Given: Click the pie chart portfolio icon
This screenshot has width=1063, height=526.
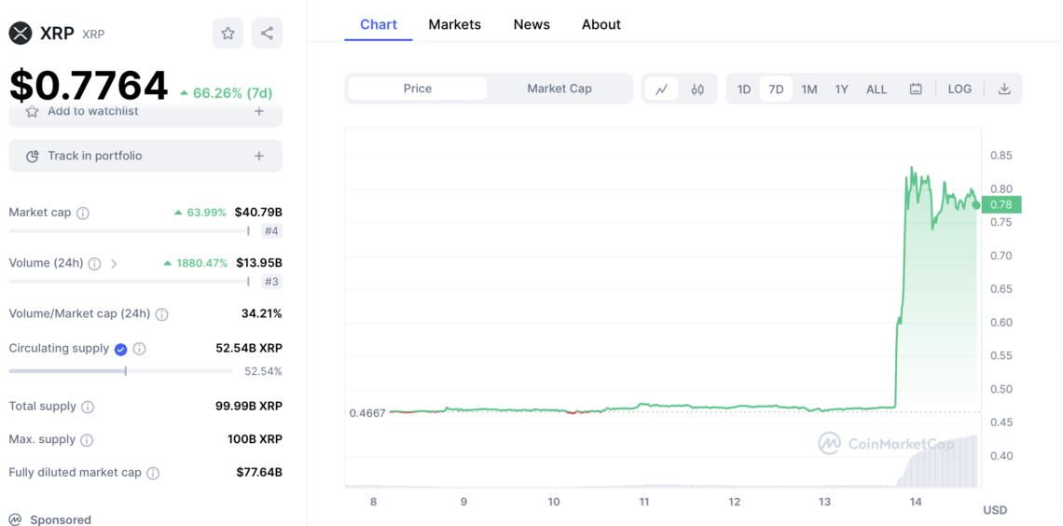Looking at the screenshot, I should (32, 157).
